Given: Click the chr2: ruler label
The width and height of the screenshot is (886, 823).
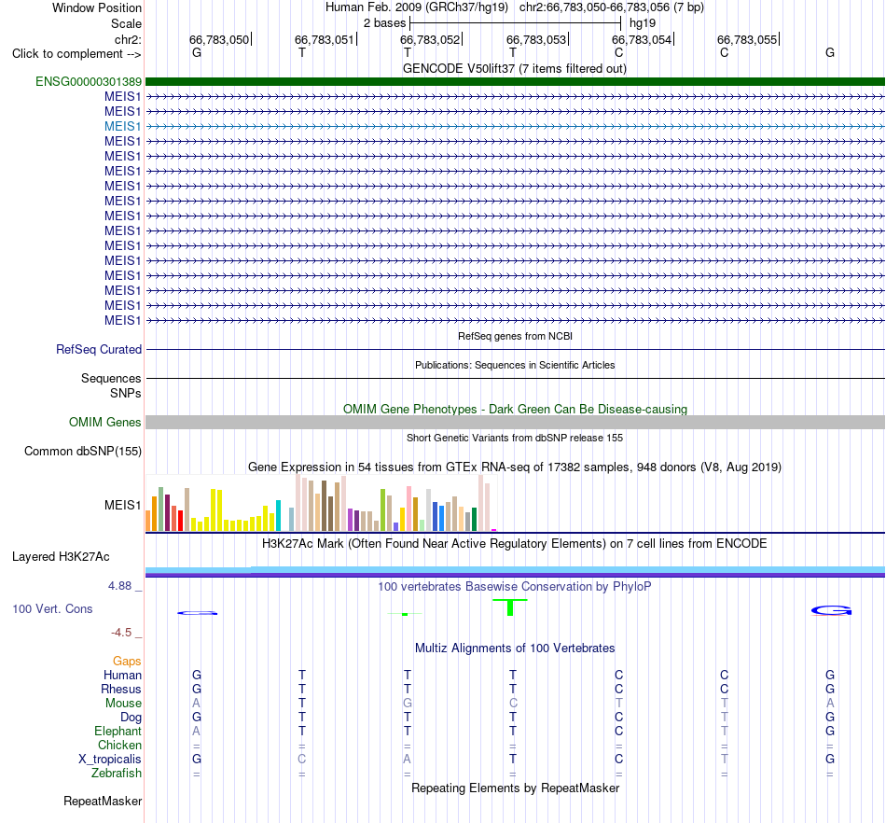Looking at the screenshot, I should tap(128, 39).
